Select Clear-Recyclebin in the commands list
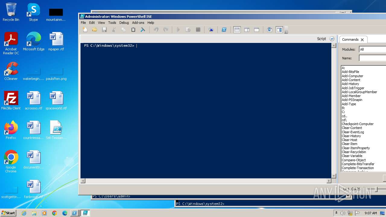 [354, 152]
